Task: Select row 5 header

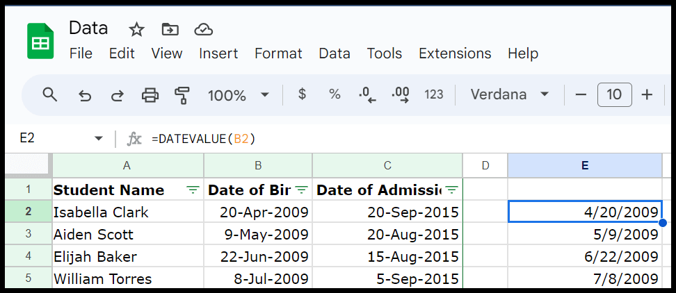Action: pyautogui.click(x=29, y=278)
